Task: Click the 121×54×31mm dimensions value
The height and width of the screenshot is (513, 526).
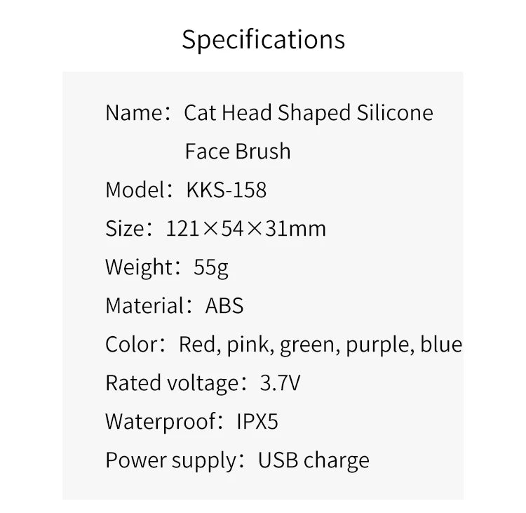Action: (x=246, y=229)
